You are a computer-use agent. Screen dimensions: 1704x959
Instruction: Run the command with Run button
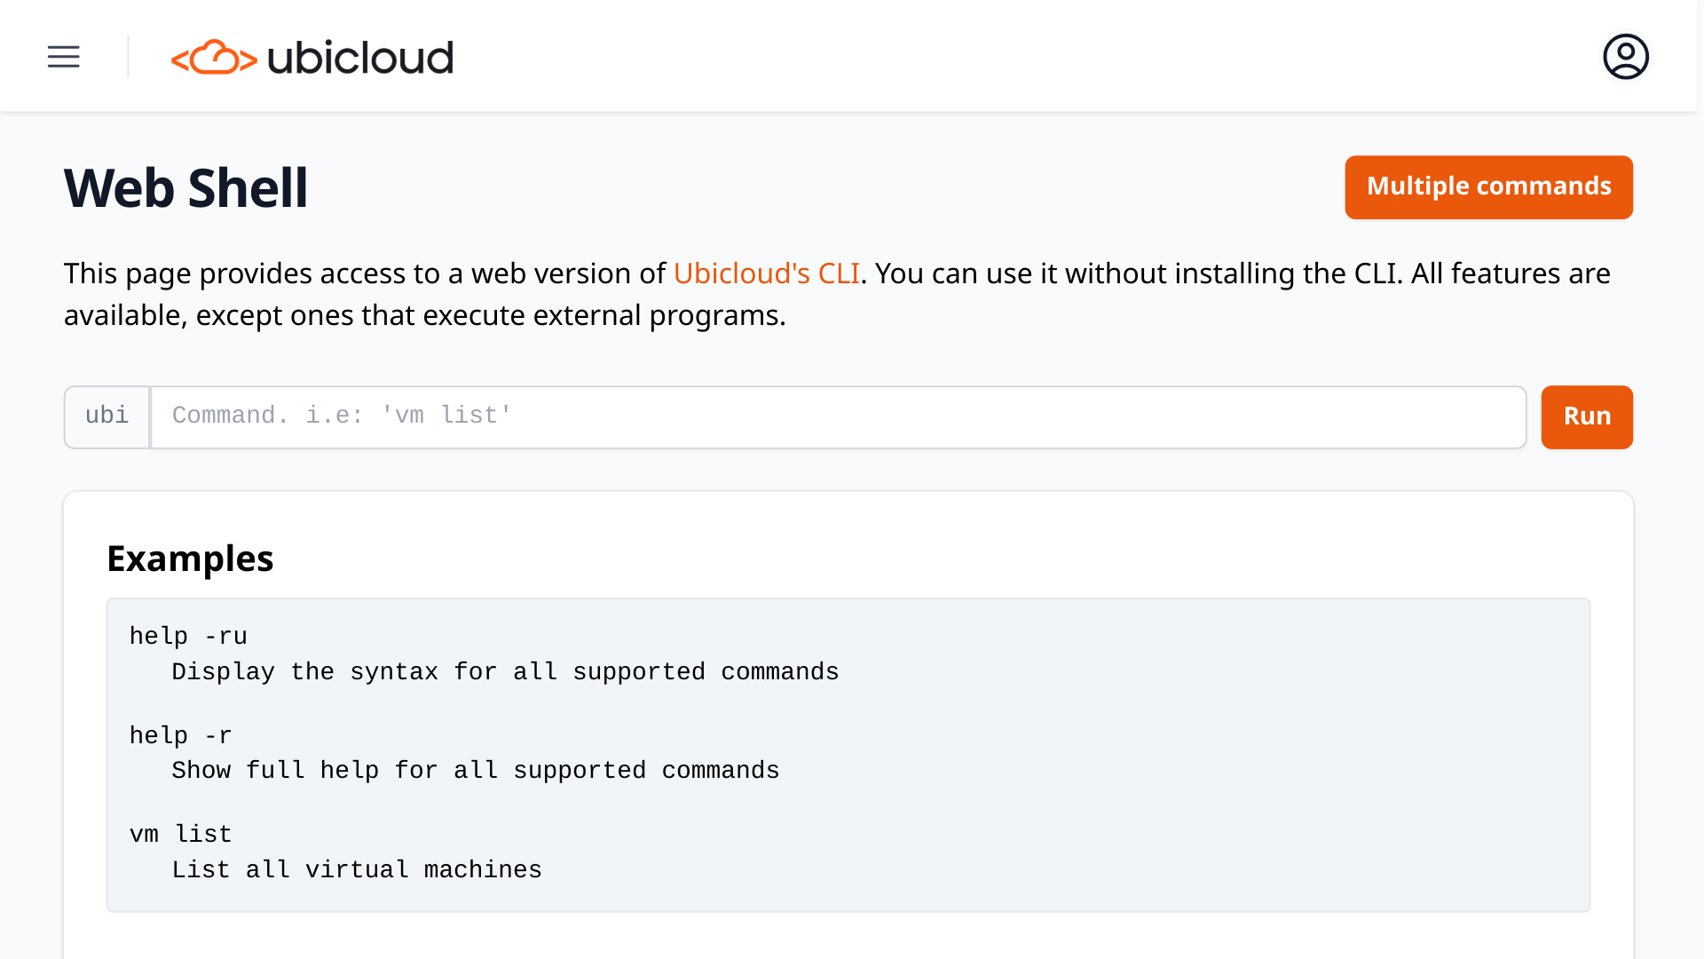pyautogui.click(x=1586, y=416)
